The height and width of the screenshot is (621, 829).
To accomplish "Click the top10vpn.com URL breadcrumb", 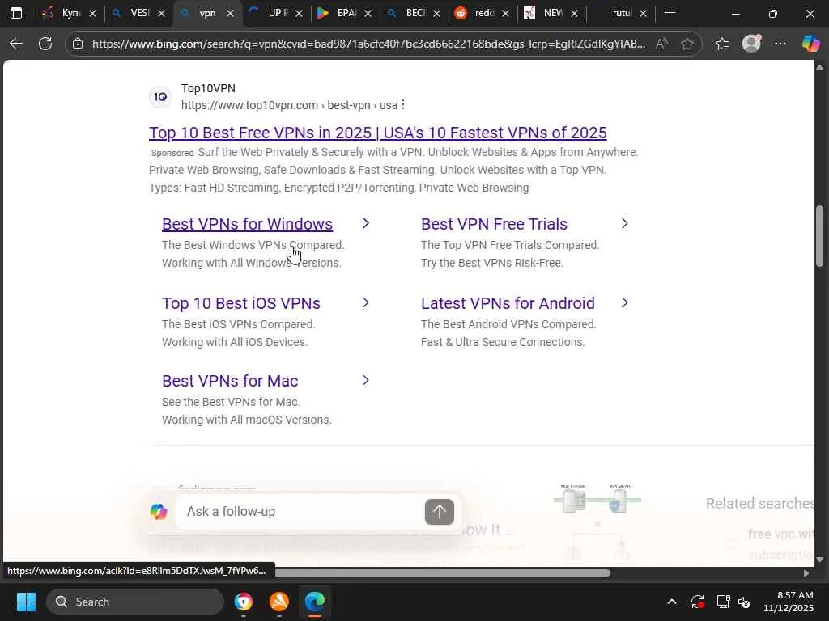I will tap(289, 105).
